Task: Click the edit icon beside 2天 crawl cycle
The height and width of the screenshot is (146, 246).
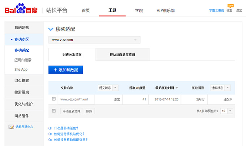Action: pyautogui.click(x=203, y=99)
